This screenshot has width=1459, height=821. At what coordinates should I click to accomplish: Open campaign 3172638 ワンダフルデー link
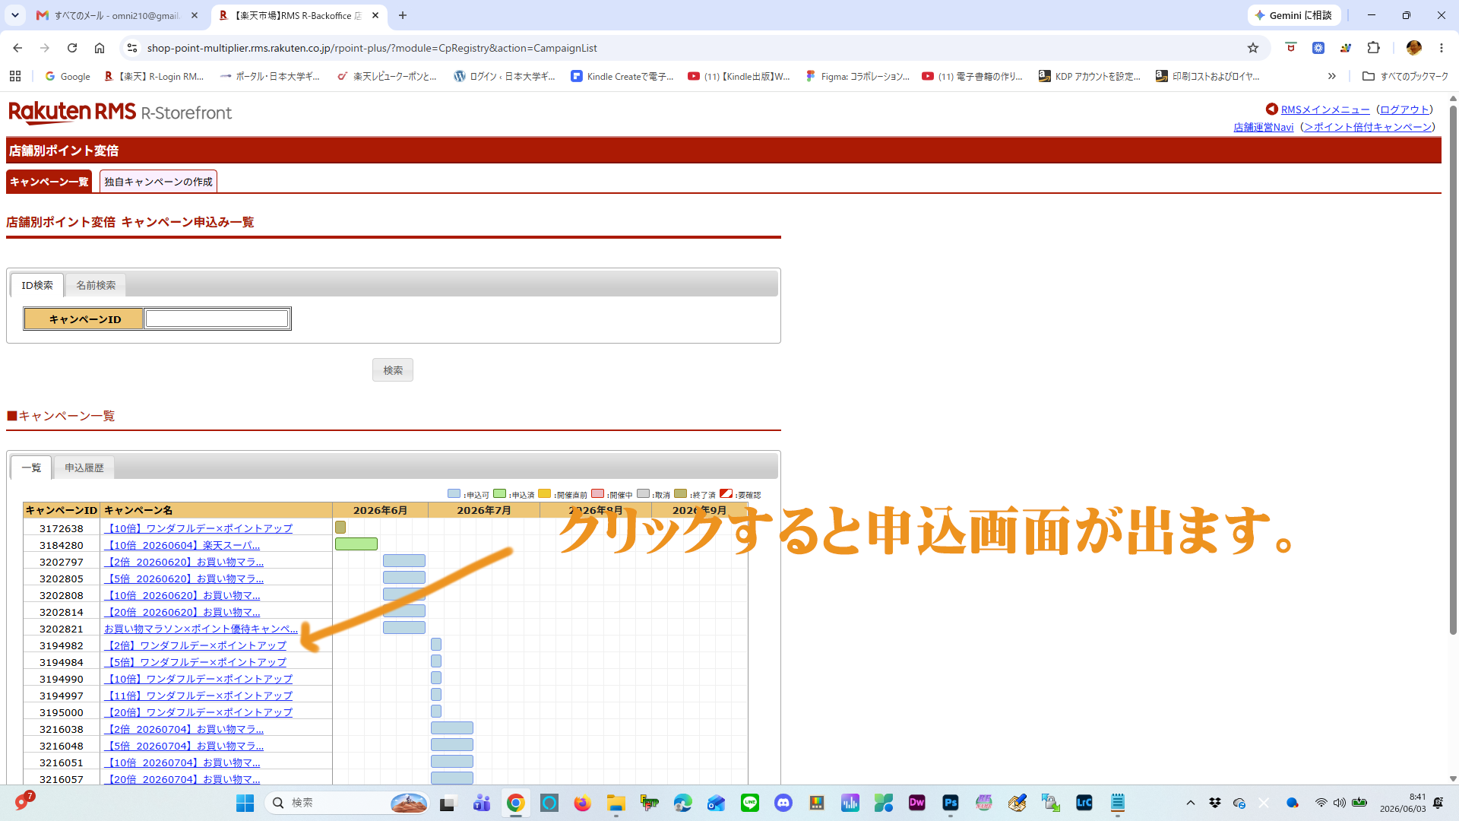(198, 528)
